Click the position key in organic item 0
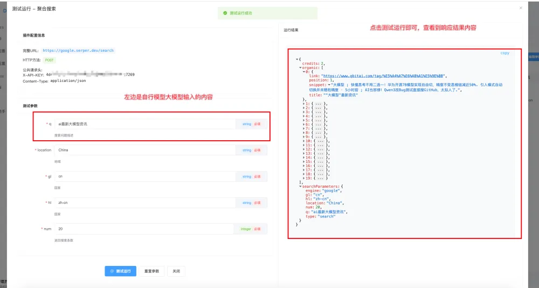This screenshot has width=539, height=288. click(x=318, y=80)
